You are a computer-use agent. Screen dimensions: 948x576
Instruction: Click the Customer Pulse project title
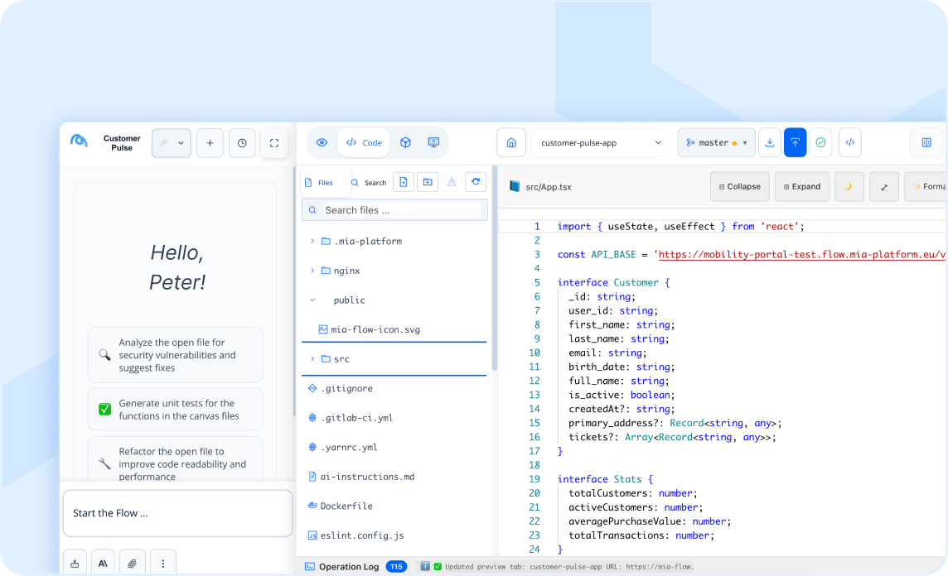coord(122,143)
